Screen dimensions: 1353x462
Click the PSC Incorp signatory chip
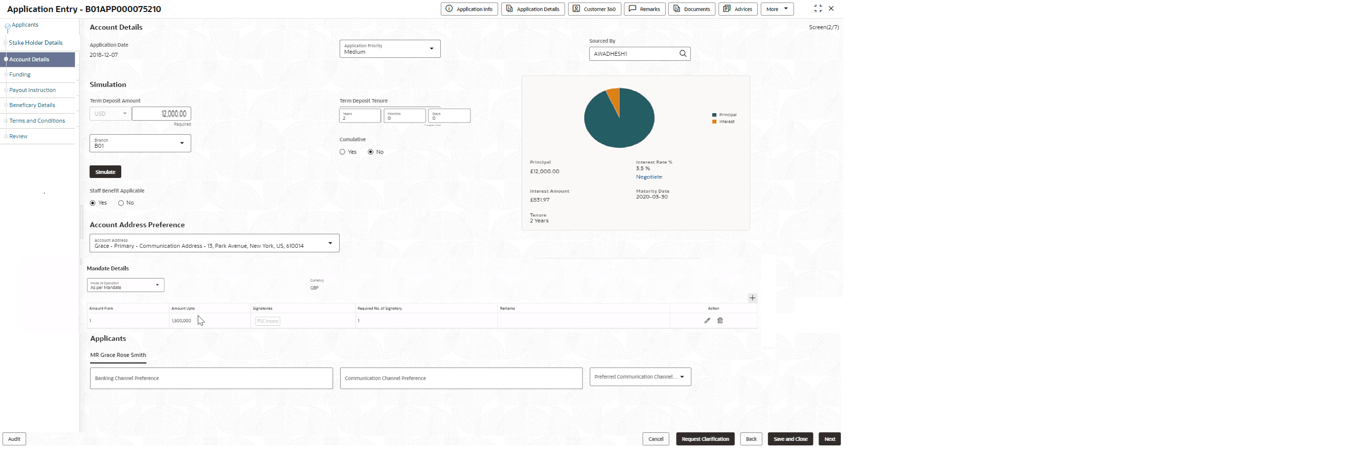[267, 321]
